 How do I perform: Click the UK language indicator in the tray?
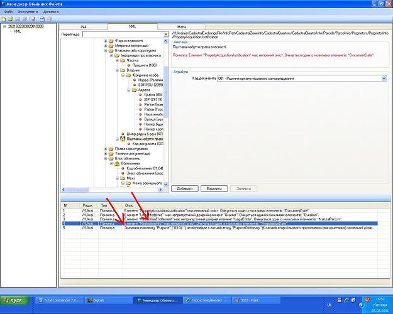pos(329,305)
